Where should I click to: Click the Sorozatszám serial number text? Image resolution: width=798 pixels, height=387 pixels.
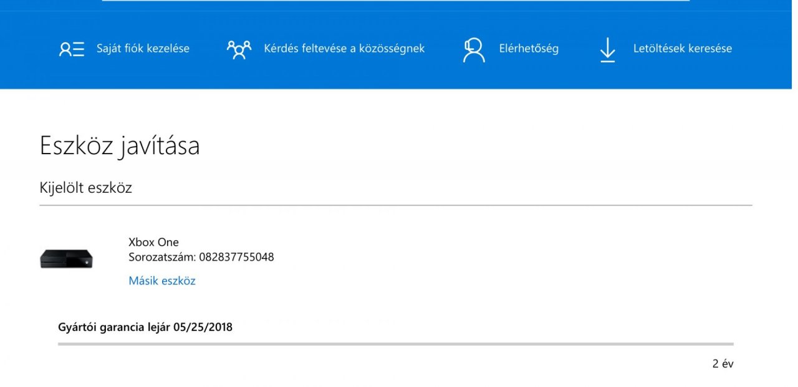(x=201, y=257)
